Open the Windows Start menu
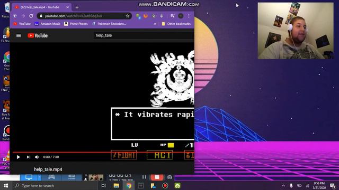Image resolution: width=339 pixels, height=190 pixels. [x=6, y=186]
